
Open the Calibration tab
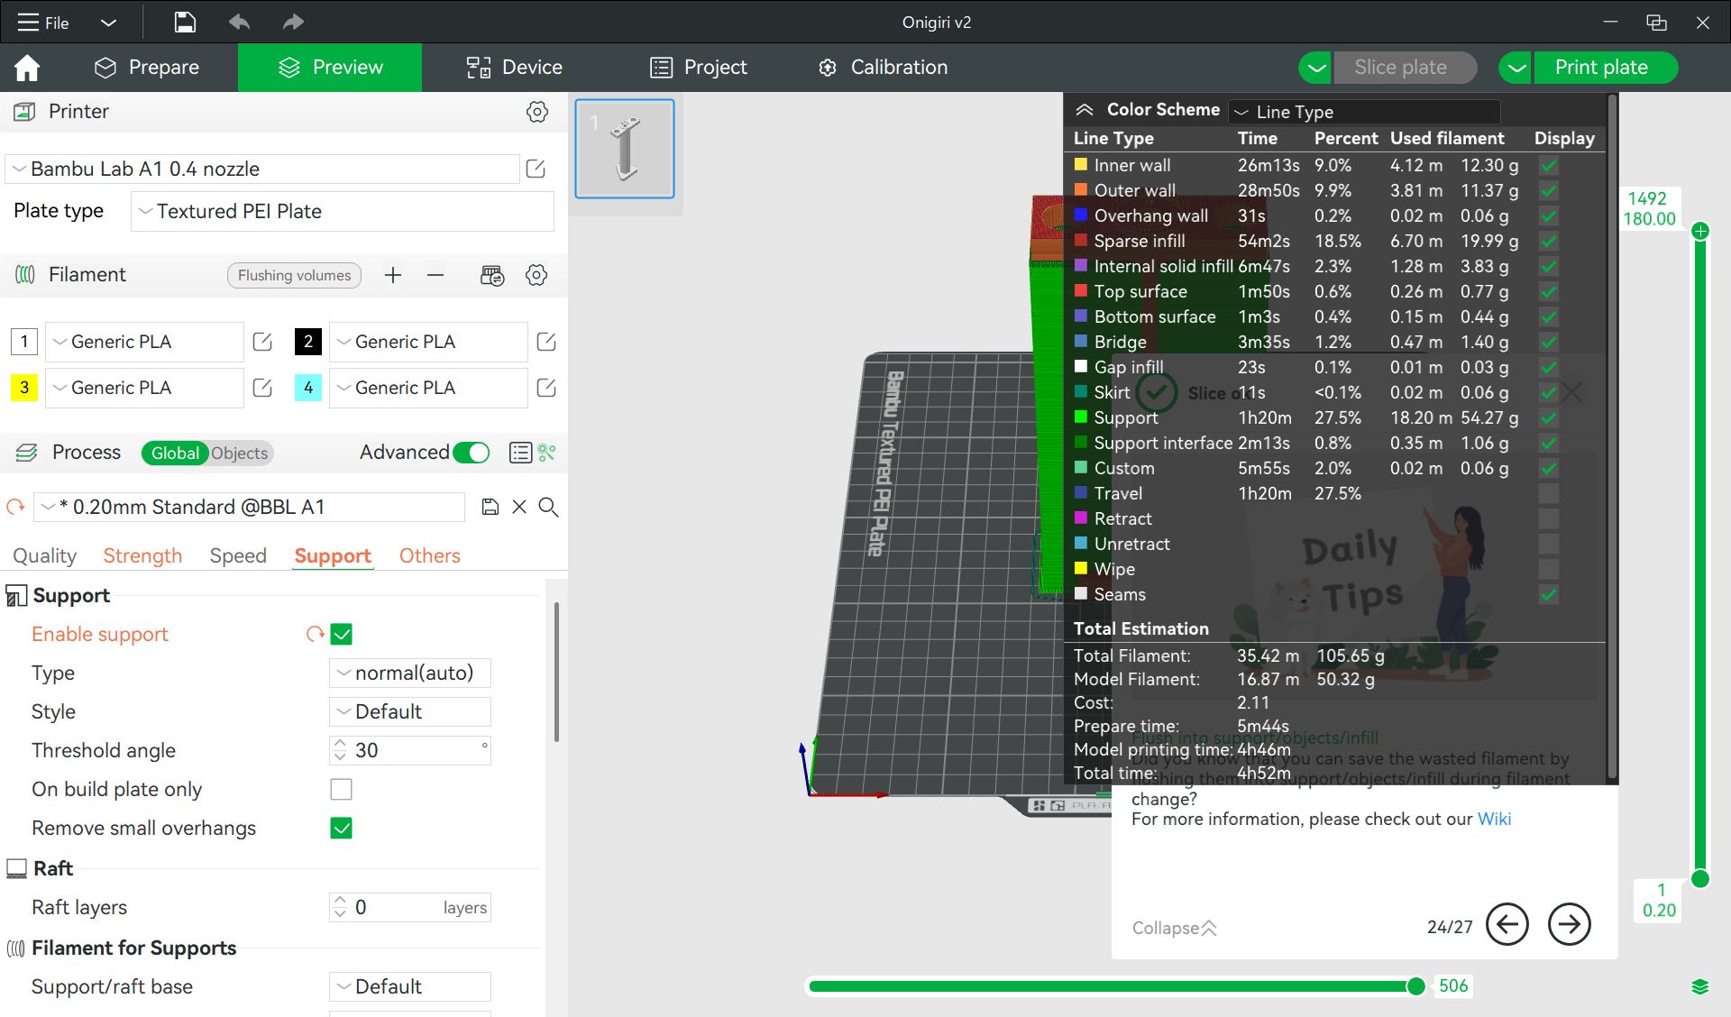point(883,68)
